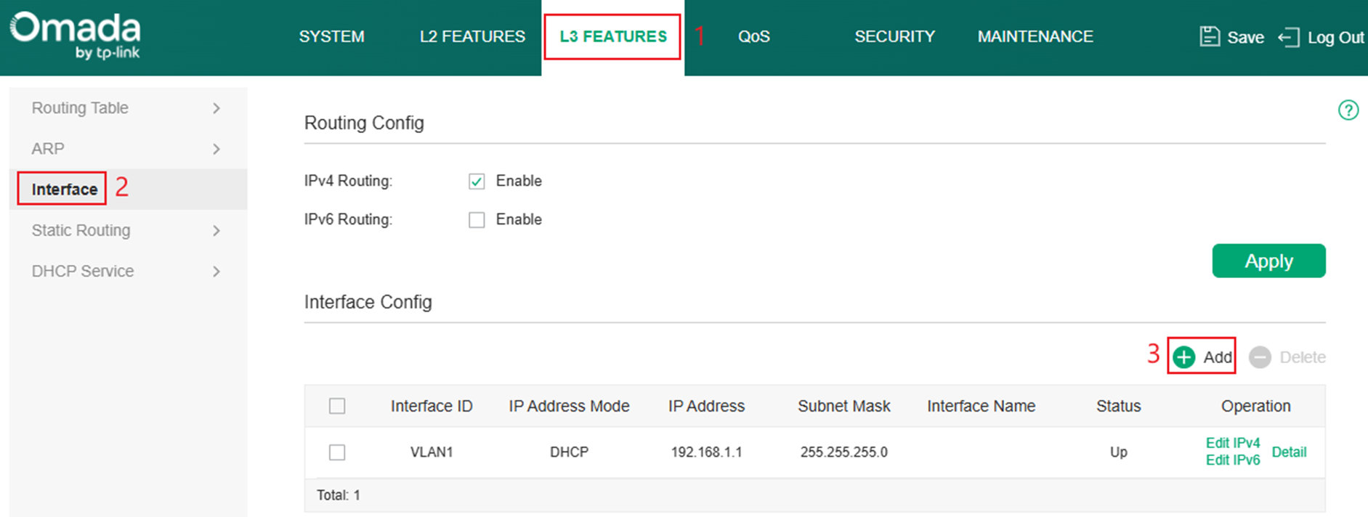The width and height of the screenshot is (1368, 517).
Task: Open the Edit IPv4 link for VLAN1
Action: (1232, 443)
